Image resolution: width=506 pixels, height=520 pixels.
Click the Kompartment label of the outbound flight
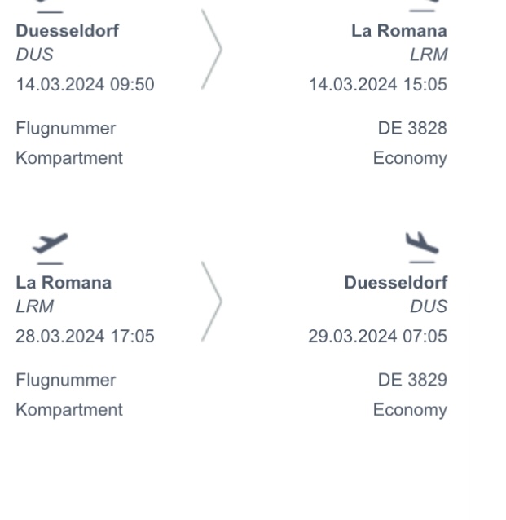tap(69, 157)
